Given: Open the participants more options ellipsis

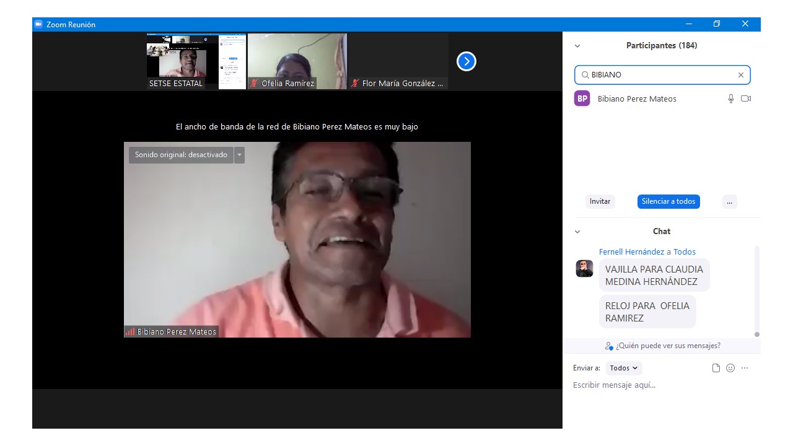Looking at the screenshot, I should (x=729, y=201).
